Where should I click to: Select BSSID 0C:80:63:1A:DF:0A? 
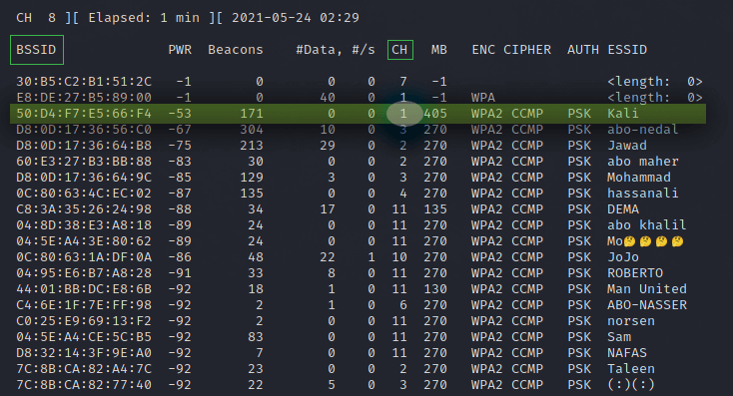[84, 256]
